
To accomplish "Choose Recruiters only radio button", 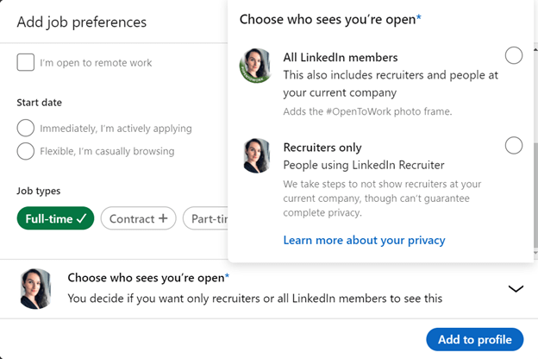I will (x=514, y=145).
